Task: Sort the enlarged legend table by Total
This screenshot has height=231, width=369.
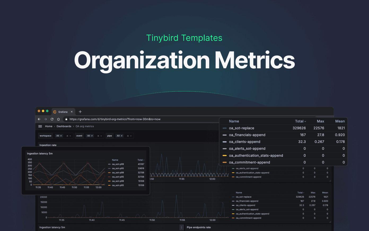Action: click(300, 121)
